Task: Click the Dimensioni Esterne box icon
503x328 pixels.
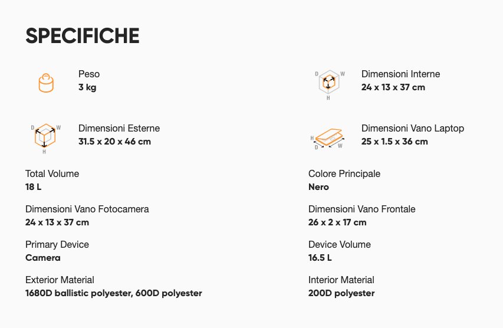Action: point(45,137)
